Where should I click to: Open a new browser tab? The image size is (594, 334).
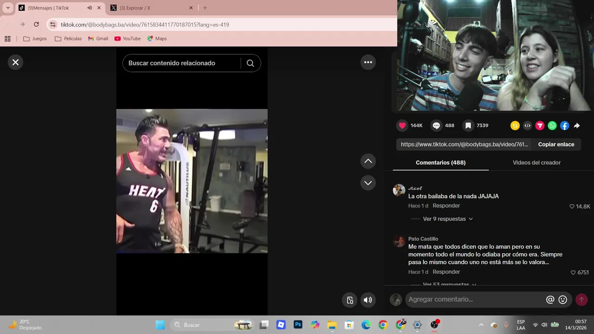205,8
